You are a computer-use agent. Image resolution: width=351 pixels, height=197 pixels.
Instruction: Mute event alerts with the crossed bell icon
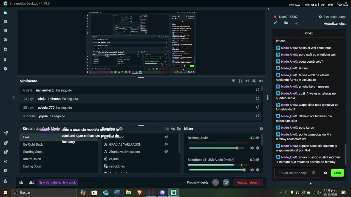point(254,81)
